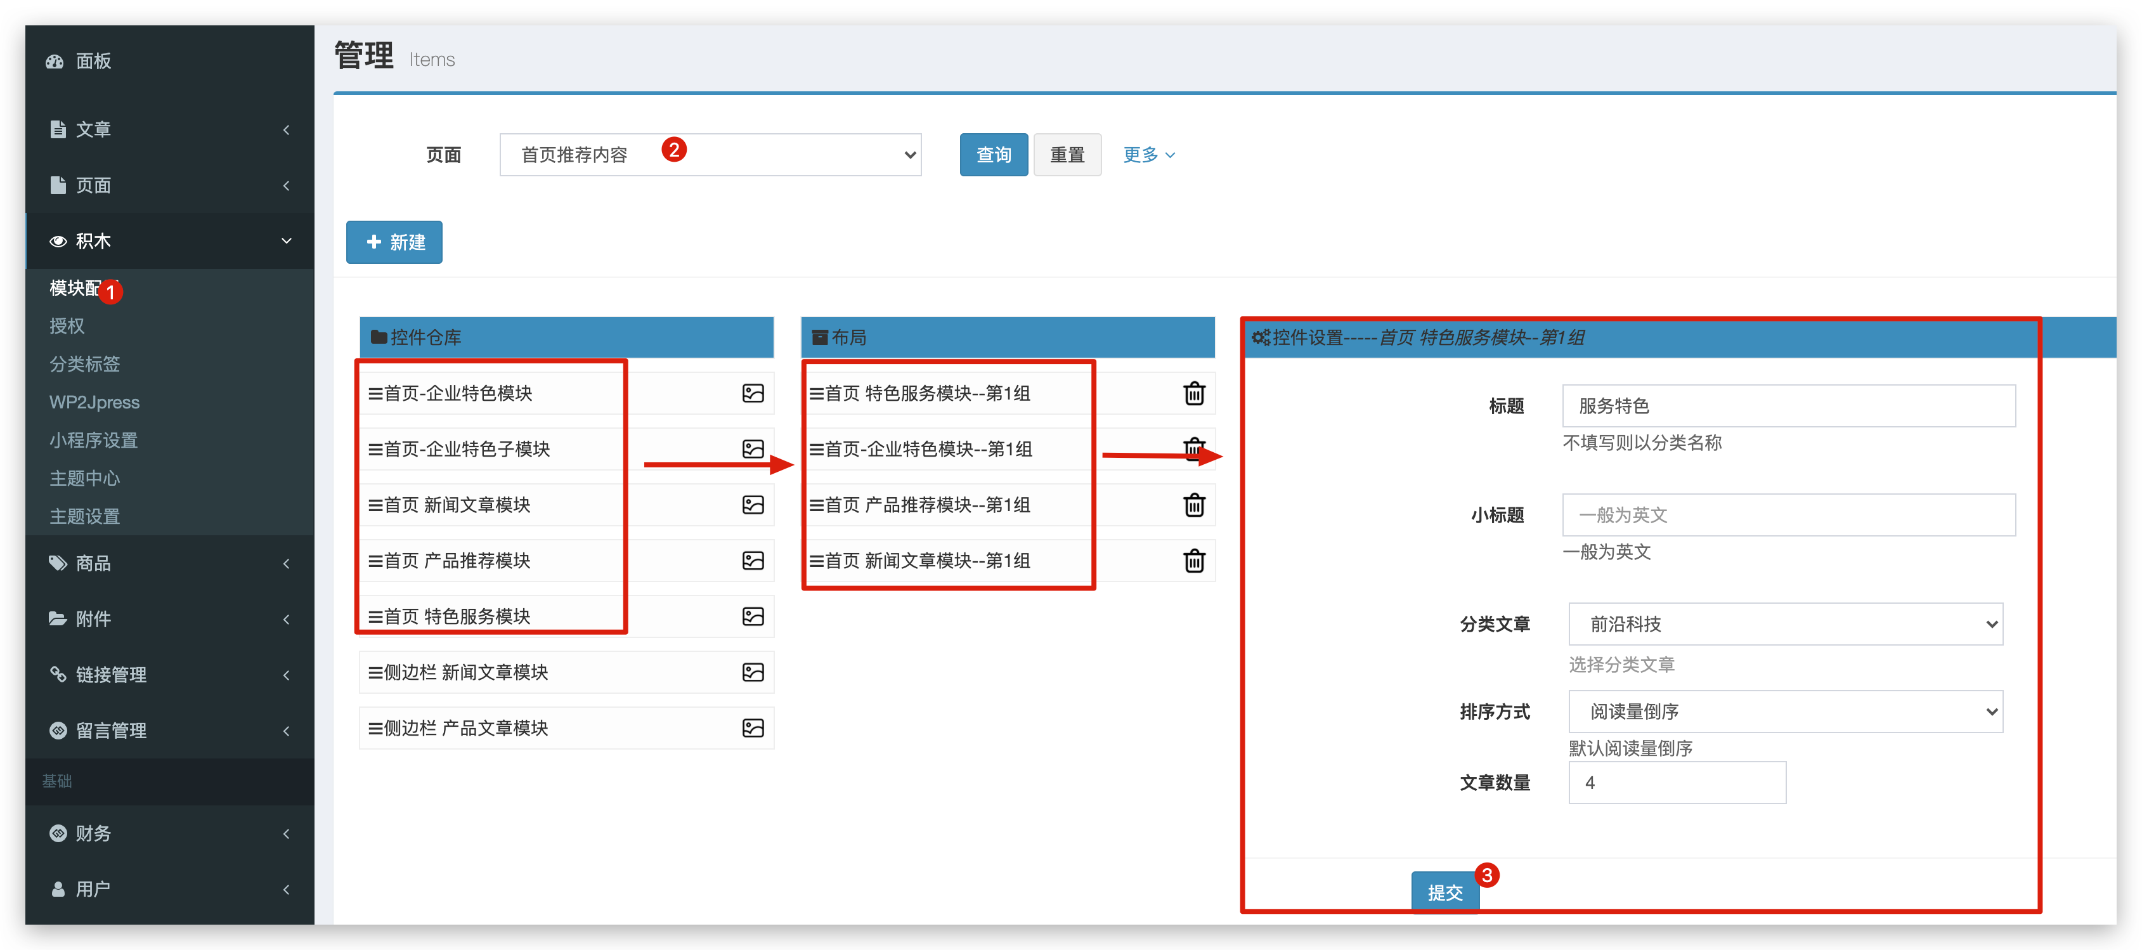
Task: Expand the 财务 sidebar menu chevron
Action: click(286, 833)
